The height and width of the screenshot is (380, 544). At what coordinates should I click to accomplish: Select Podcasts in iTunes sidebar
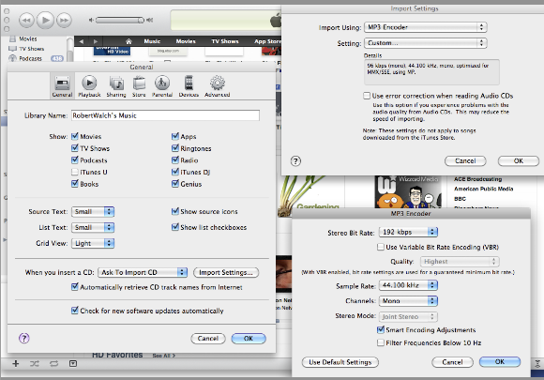(x=31, y=58)
